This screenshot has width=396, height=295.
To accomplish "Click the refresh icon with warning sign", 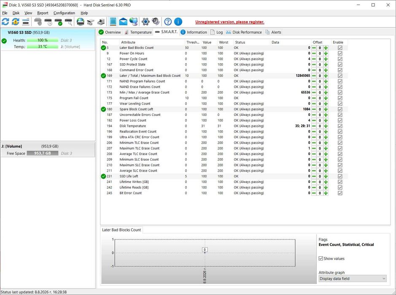I will click(16, 22).
